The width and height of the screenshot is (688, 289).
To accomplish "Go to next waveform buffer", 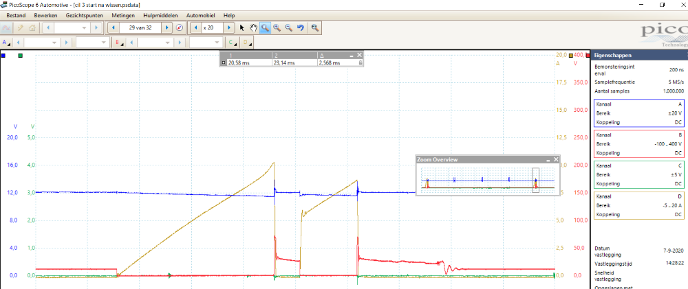I will (x=167, y=28).
